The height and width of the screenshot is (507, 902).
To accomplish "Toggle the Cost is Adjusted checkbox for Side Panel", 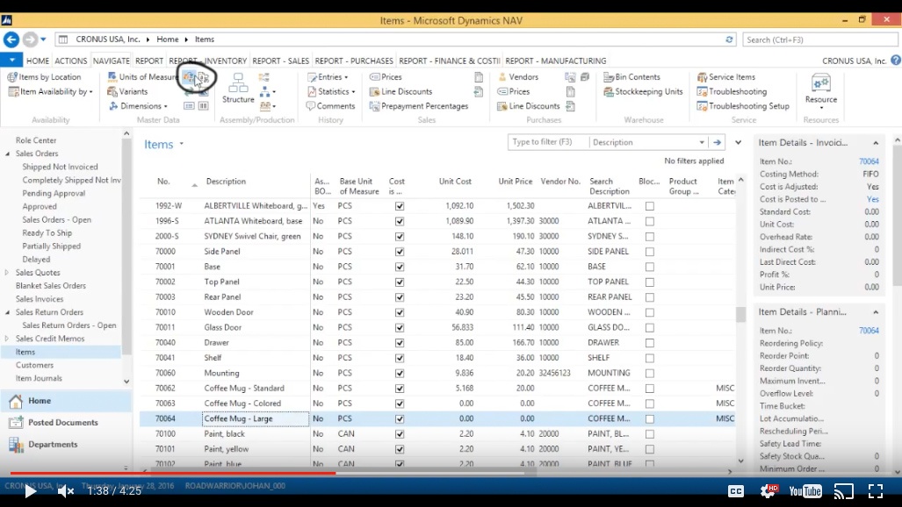I will (400, 252).
